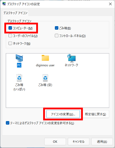Screen dimensions: 115x148
Task: Click the 'PC' label under computer icon
Action: coord(19,65)
